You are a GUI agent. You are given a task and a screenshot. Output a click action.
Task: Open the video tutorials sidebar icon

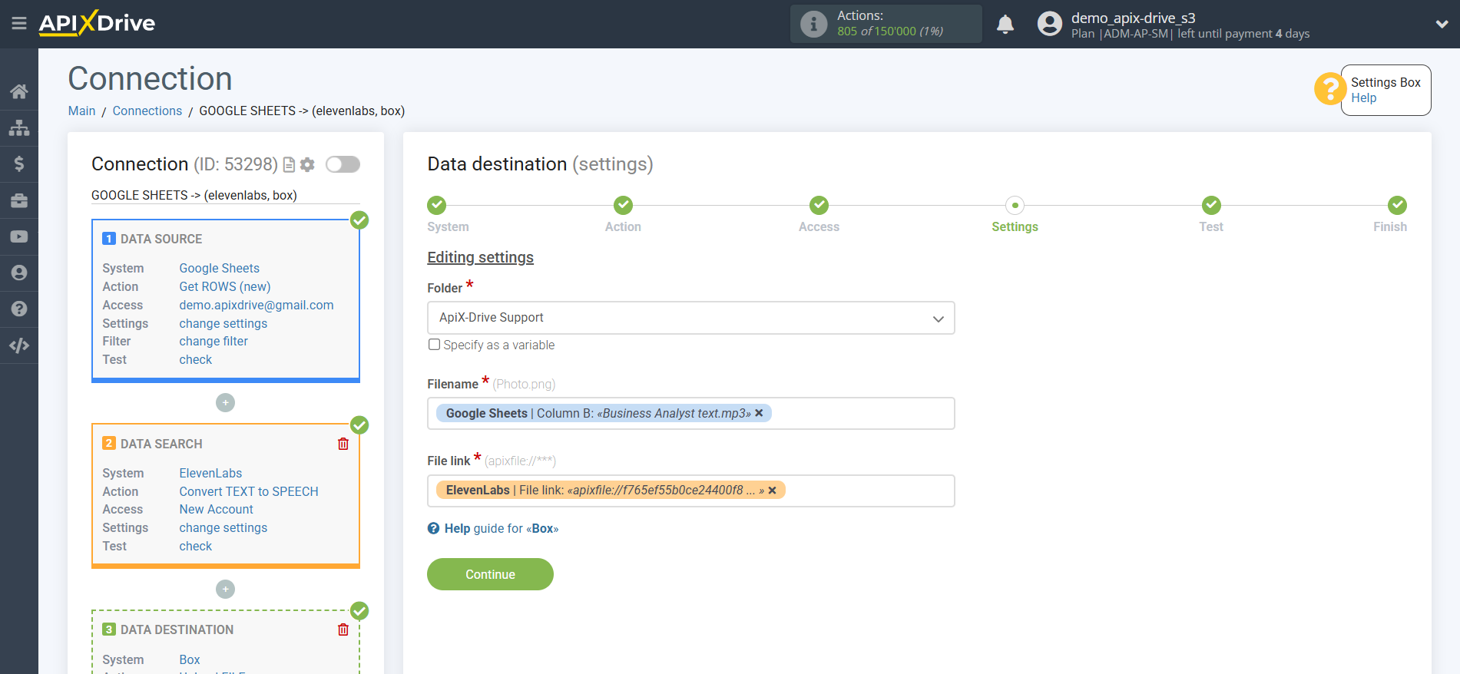click(19, 236)
